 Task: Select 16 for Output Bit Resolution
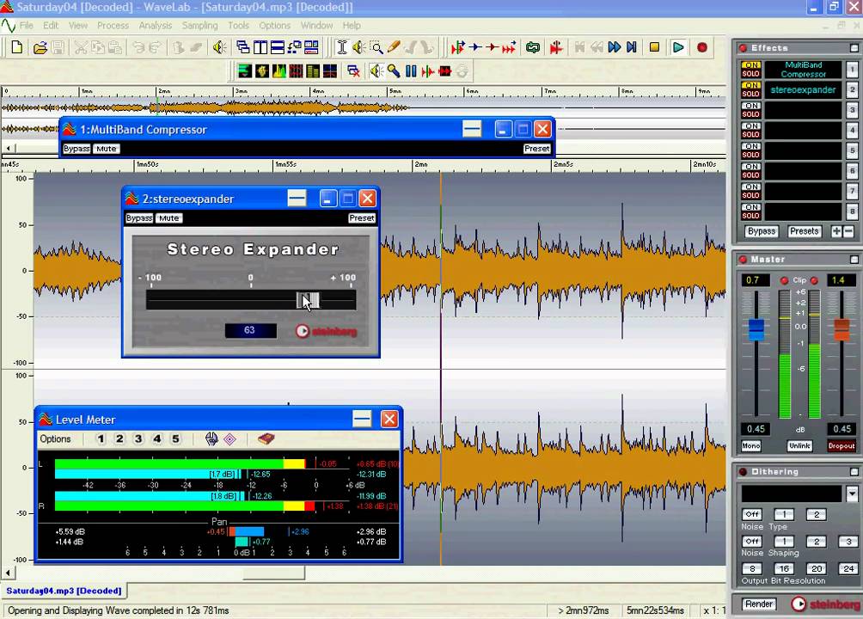pos(783,568)
